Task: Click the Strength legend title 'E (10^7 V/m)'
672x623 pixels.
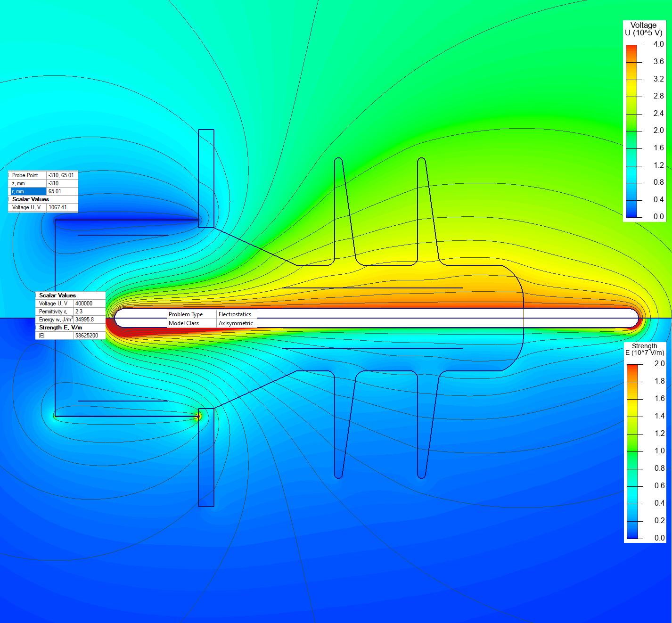Action: (x=645, y=352)
